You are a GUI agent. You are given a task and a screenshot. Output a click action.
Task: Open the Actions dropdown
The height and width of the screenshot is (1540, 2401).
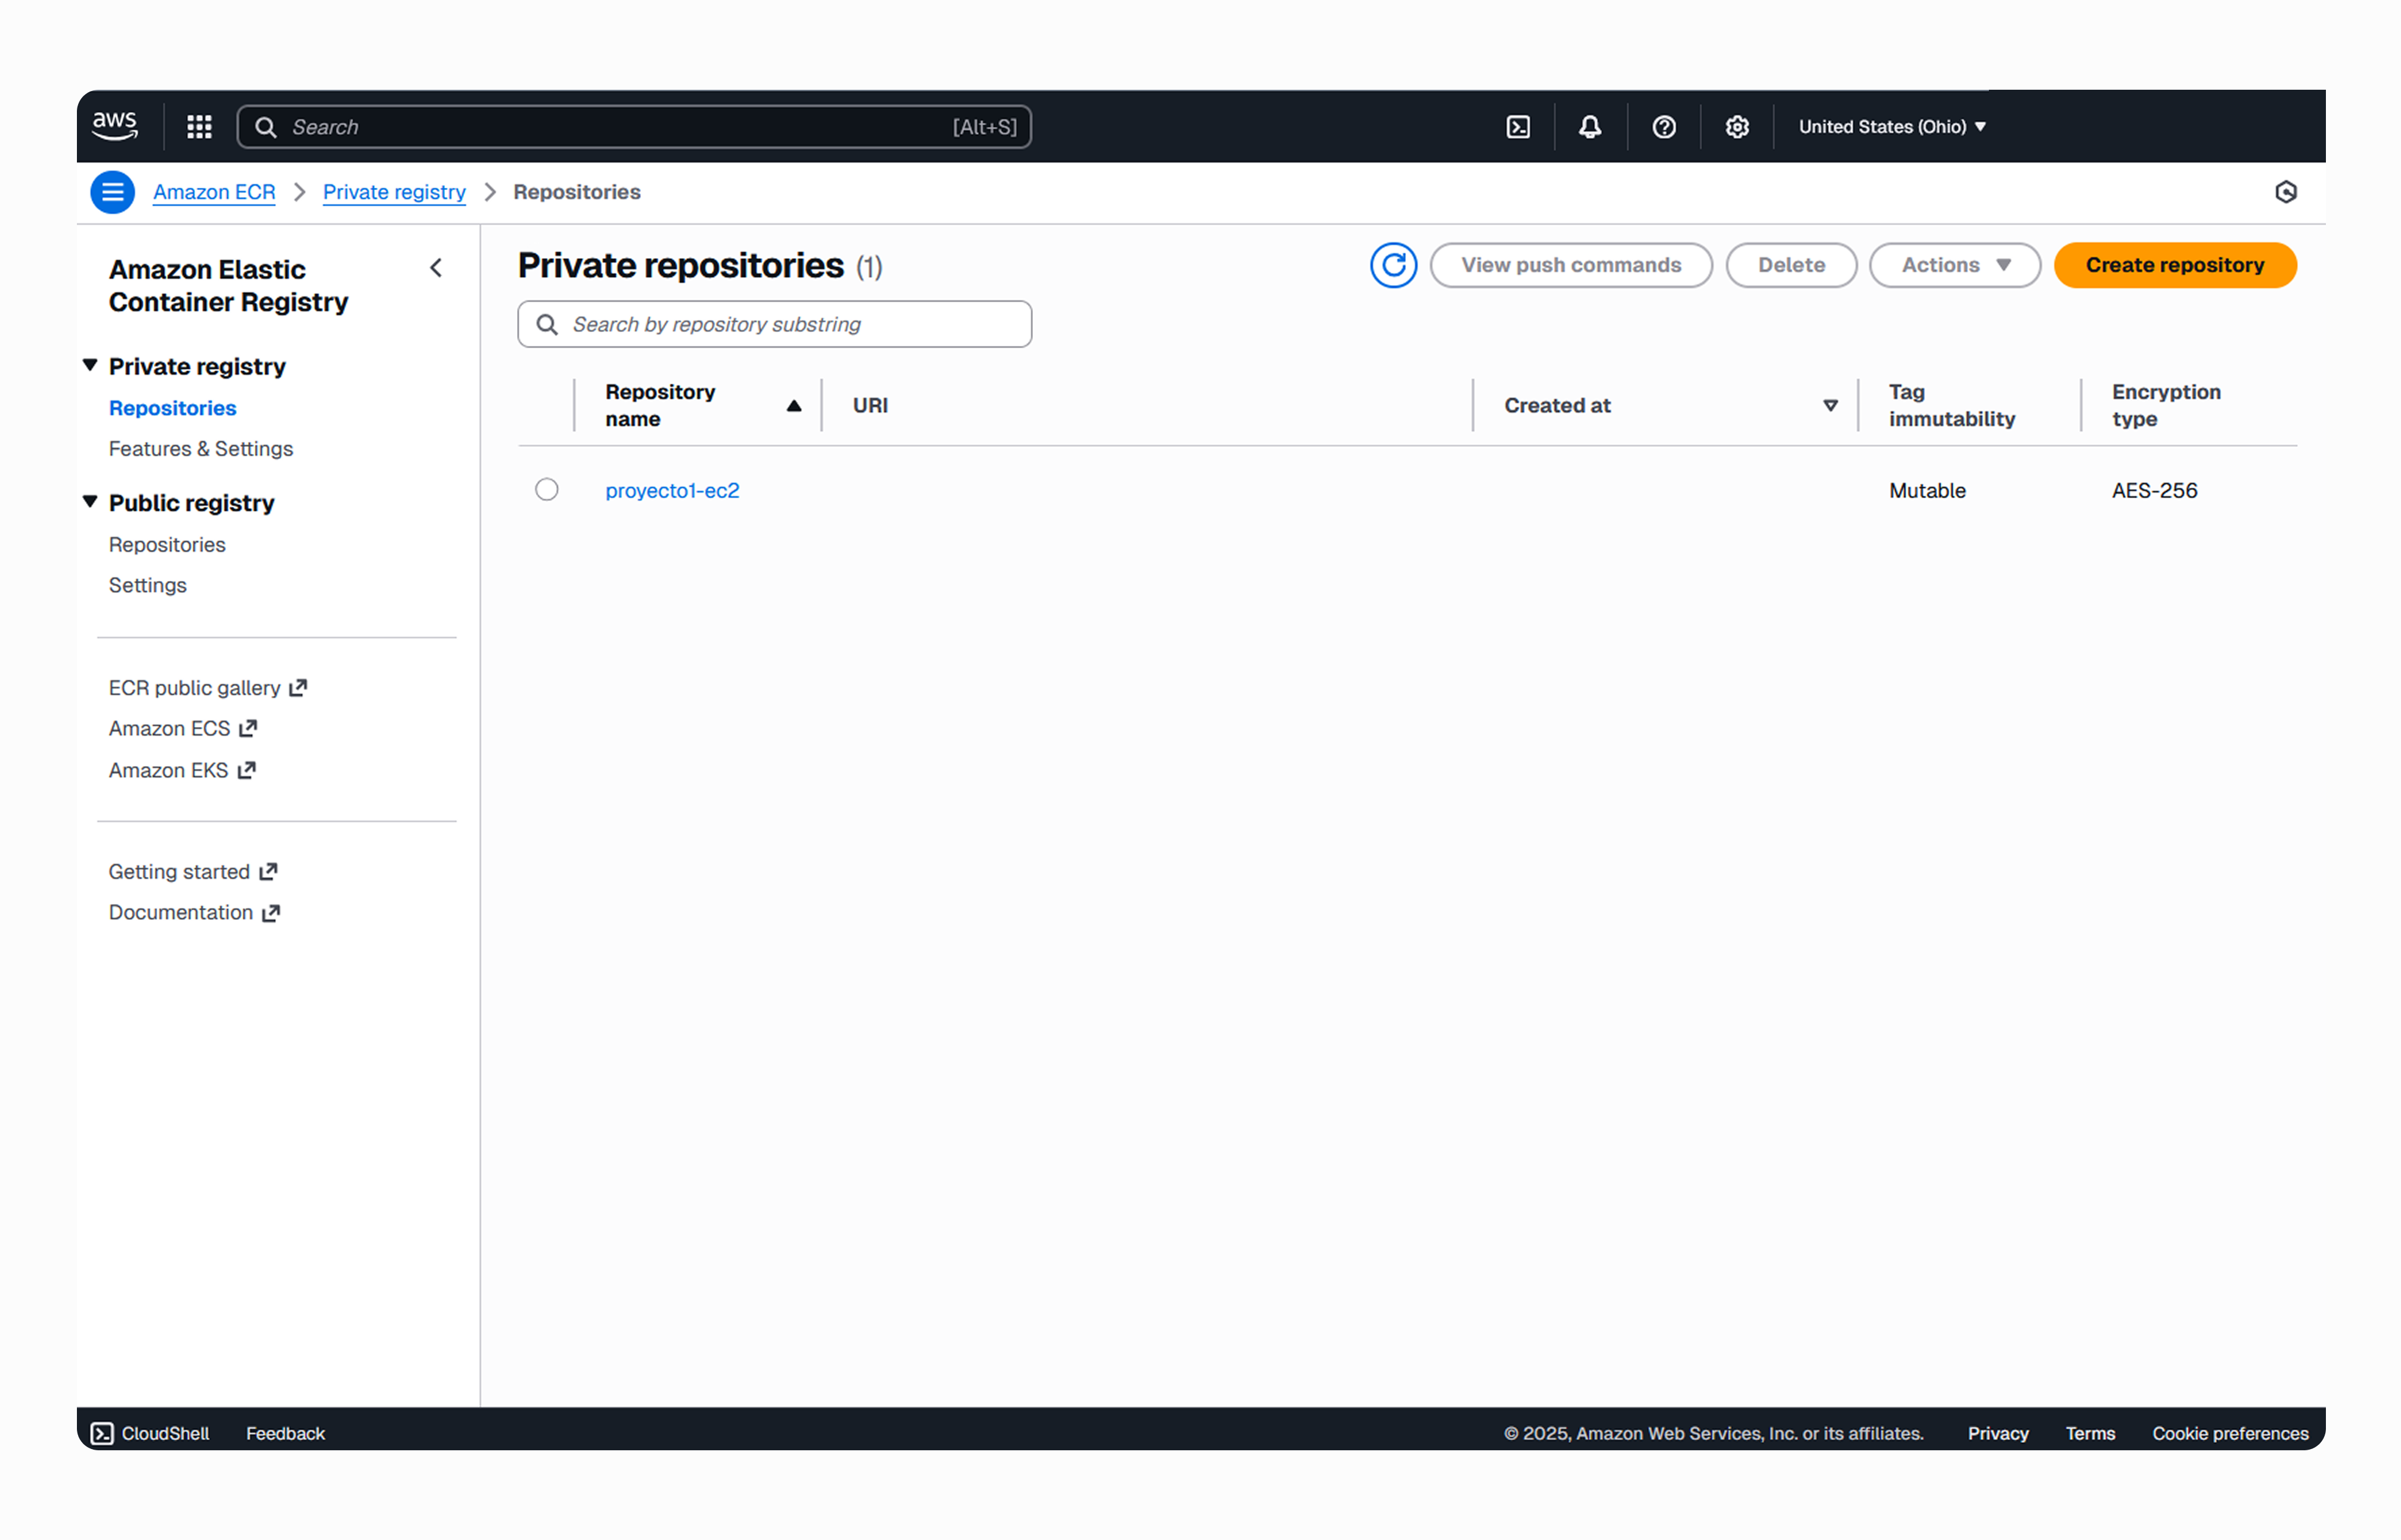pos(1955,265)
